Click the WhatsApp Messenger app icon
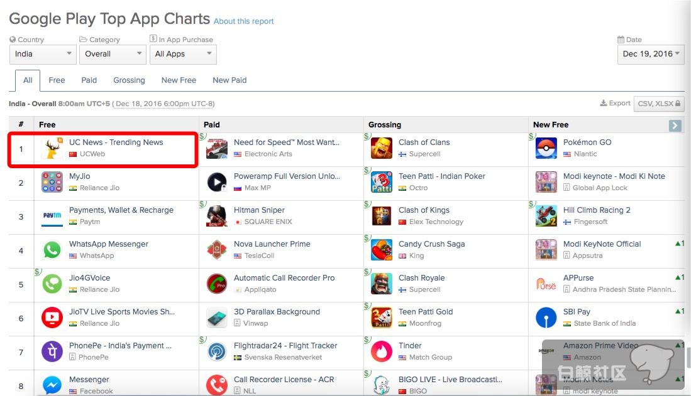691x396 pixels. pos(52,250)
